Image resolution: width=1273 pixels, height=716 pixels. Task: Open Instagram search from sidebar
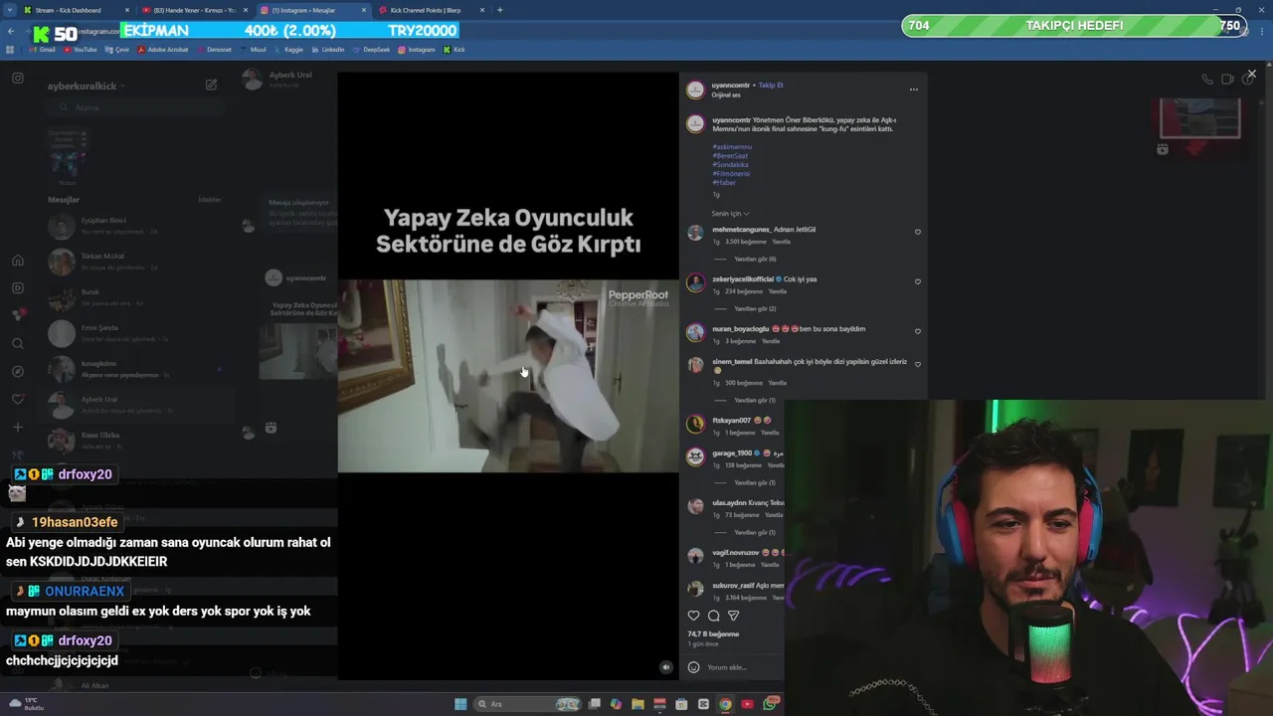point(18,344)
